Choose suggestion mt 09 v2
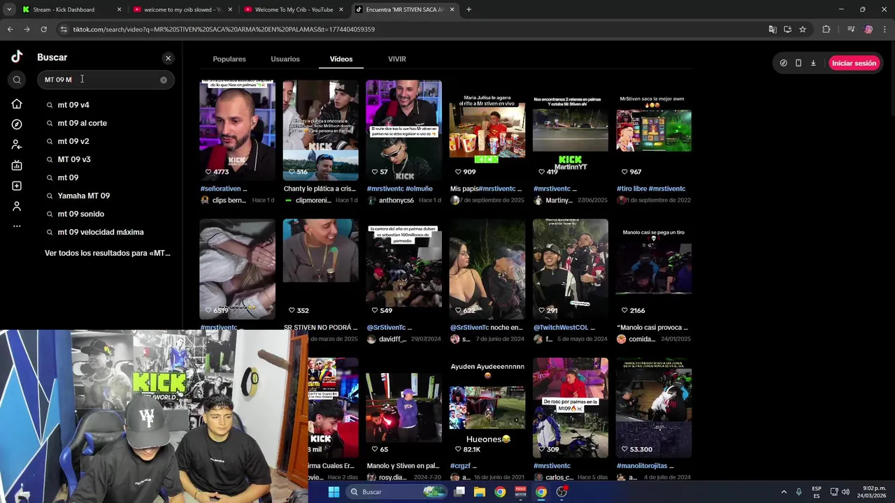Screen dimensions: 895x503 pos(73,141)
